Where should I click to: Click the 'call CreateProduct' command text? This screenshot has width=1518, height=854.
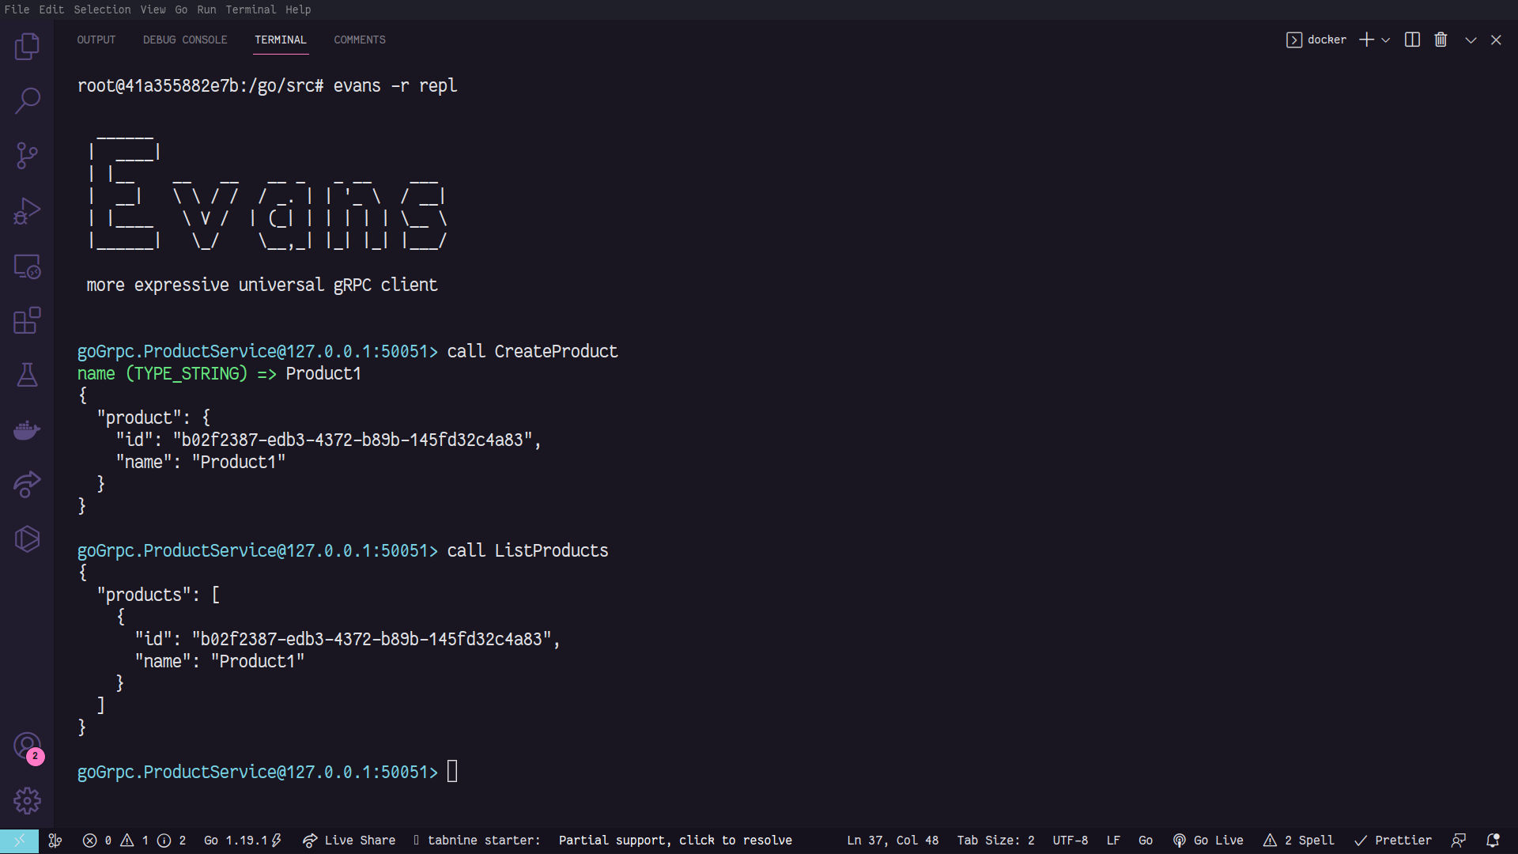532,351
